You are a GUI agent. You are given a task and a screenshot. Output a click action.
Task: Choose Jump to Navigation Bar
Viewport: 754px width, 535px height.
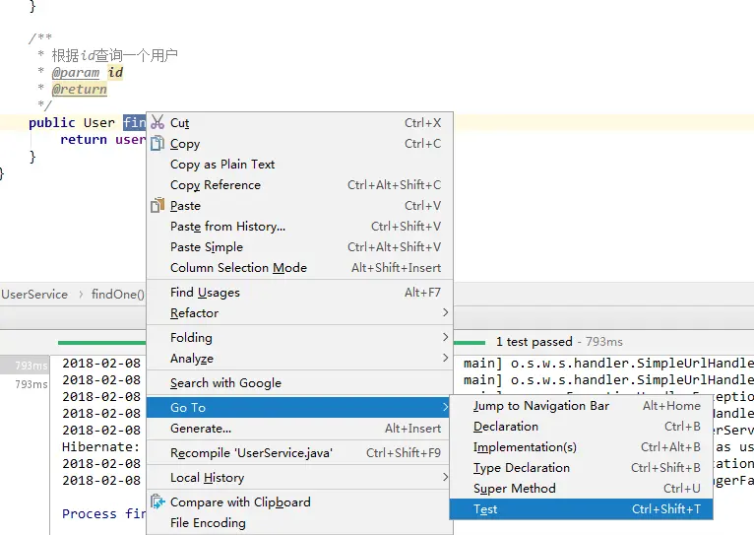coord(581,406)
